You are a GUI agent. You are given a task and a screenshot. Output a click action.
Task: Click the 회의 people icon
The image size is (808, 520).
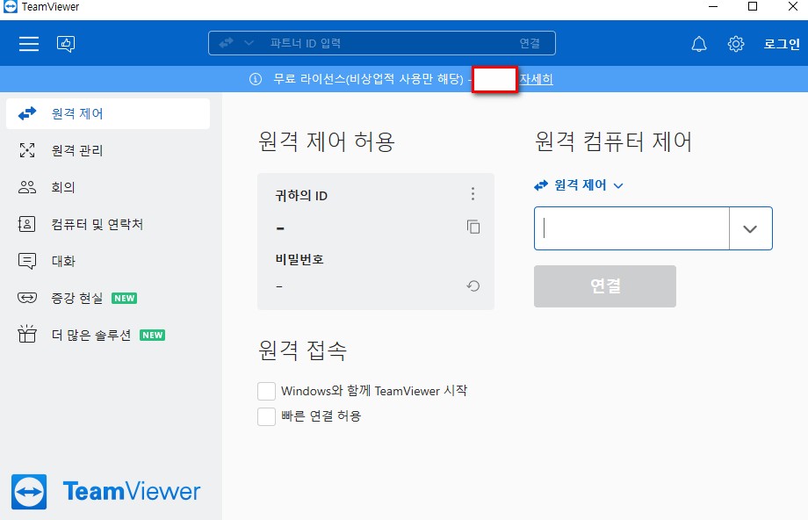point(27,187)
